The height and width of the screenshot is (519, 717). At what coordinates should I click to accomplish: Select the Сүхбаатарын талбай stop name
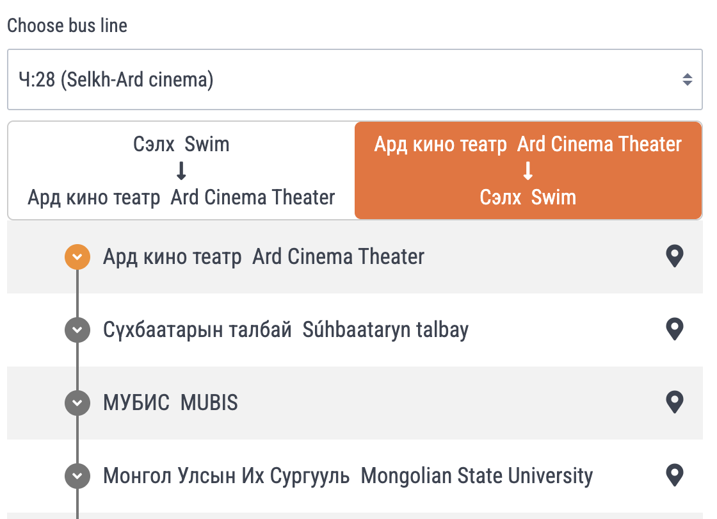click(x=286, y=330)
